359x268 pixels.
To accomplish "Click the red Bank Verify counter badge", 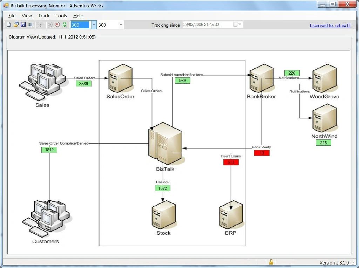I will tap(262, 153).
